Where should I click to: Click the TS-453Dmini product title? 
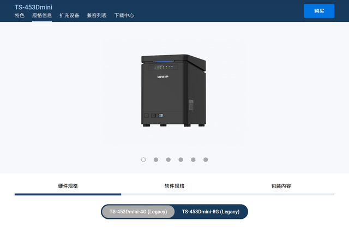[x=33, y=7]
